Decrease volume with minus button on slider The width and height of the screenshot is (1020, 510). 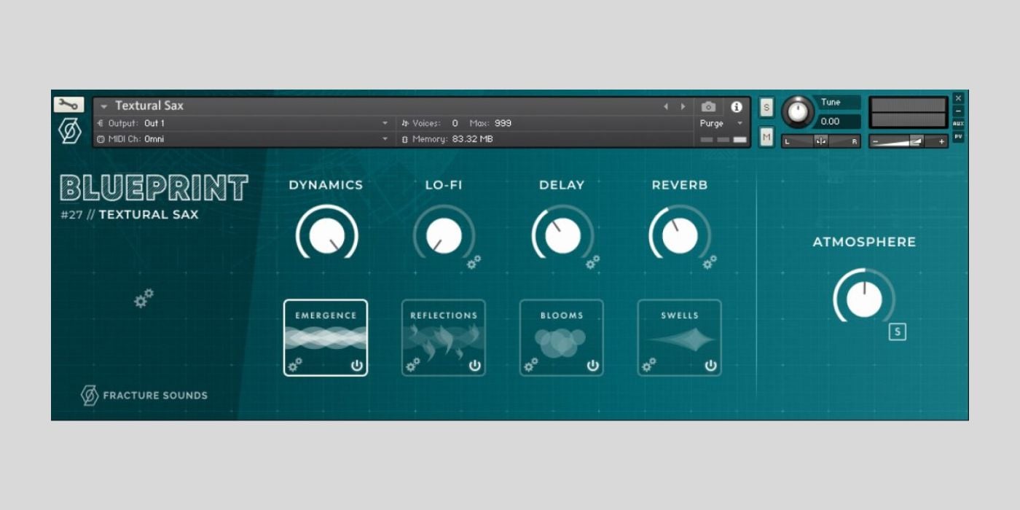(x=876, y=141)
